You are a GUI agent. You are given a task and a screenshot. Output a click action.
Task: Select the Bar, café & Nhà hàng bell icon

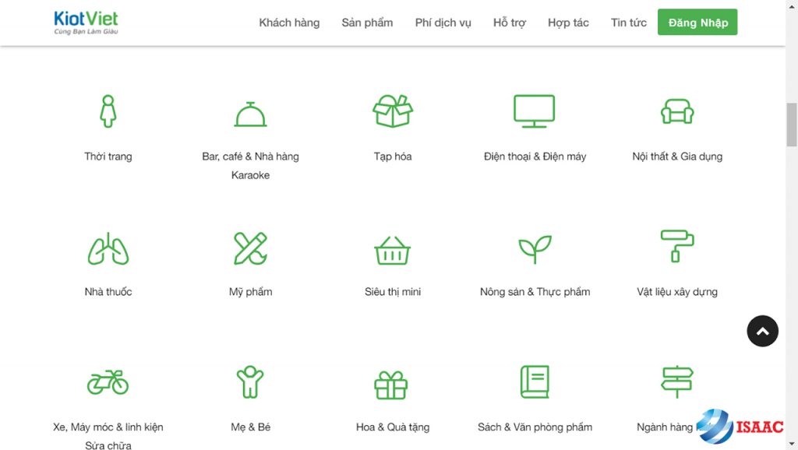coord(250,114)
